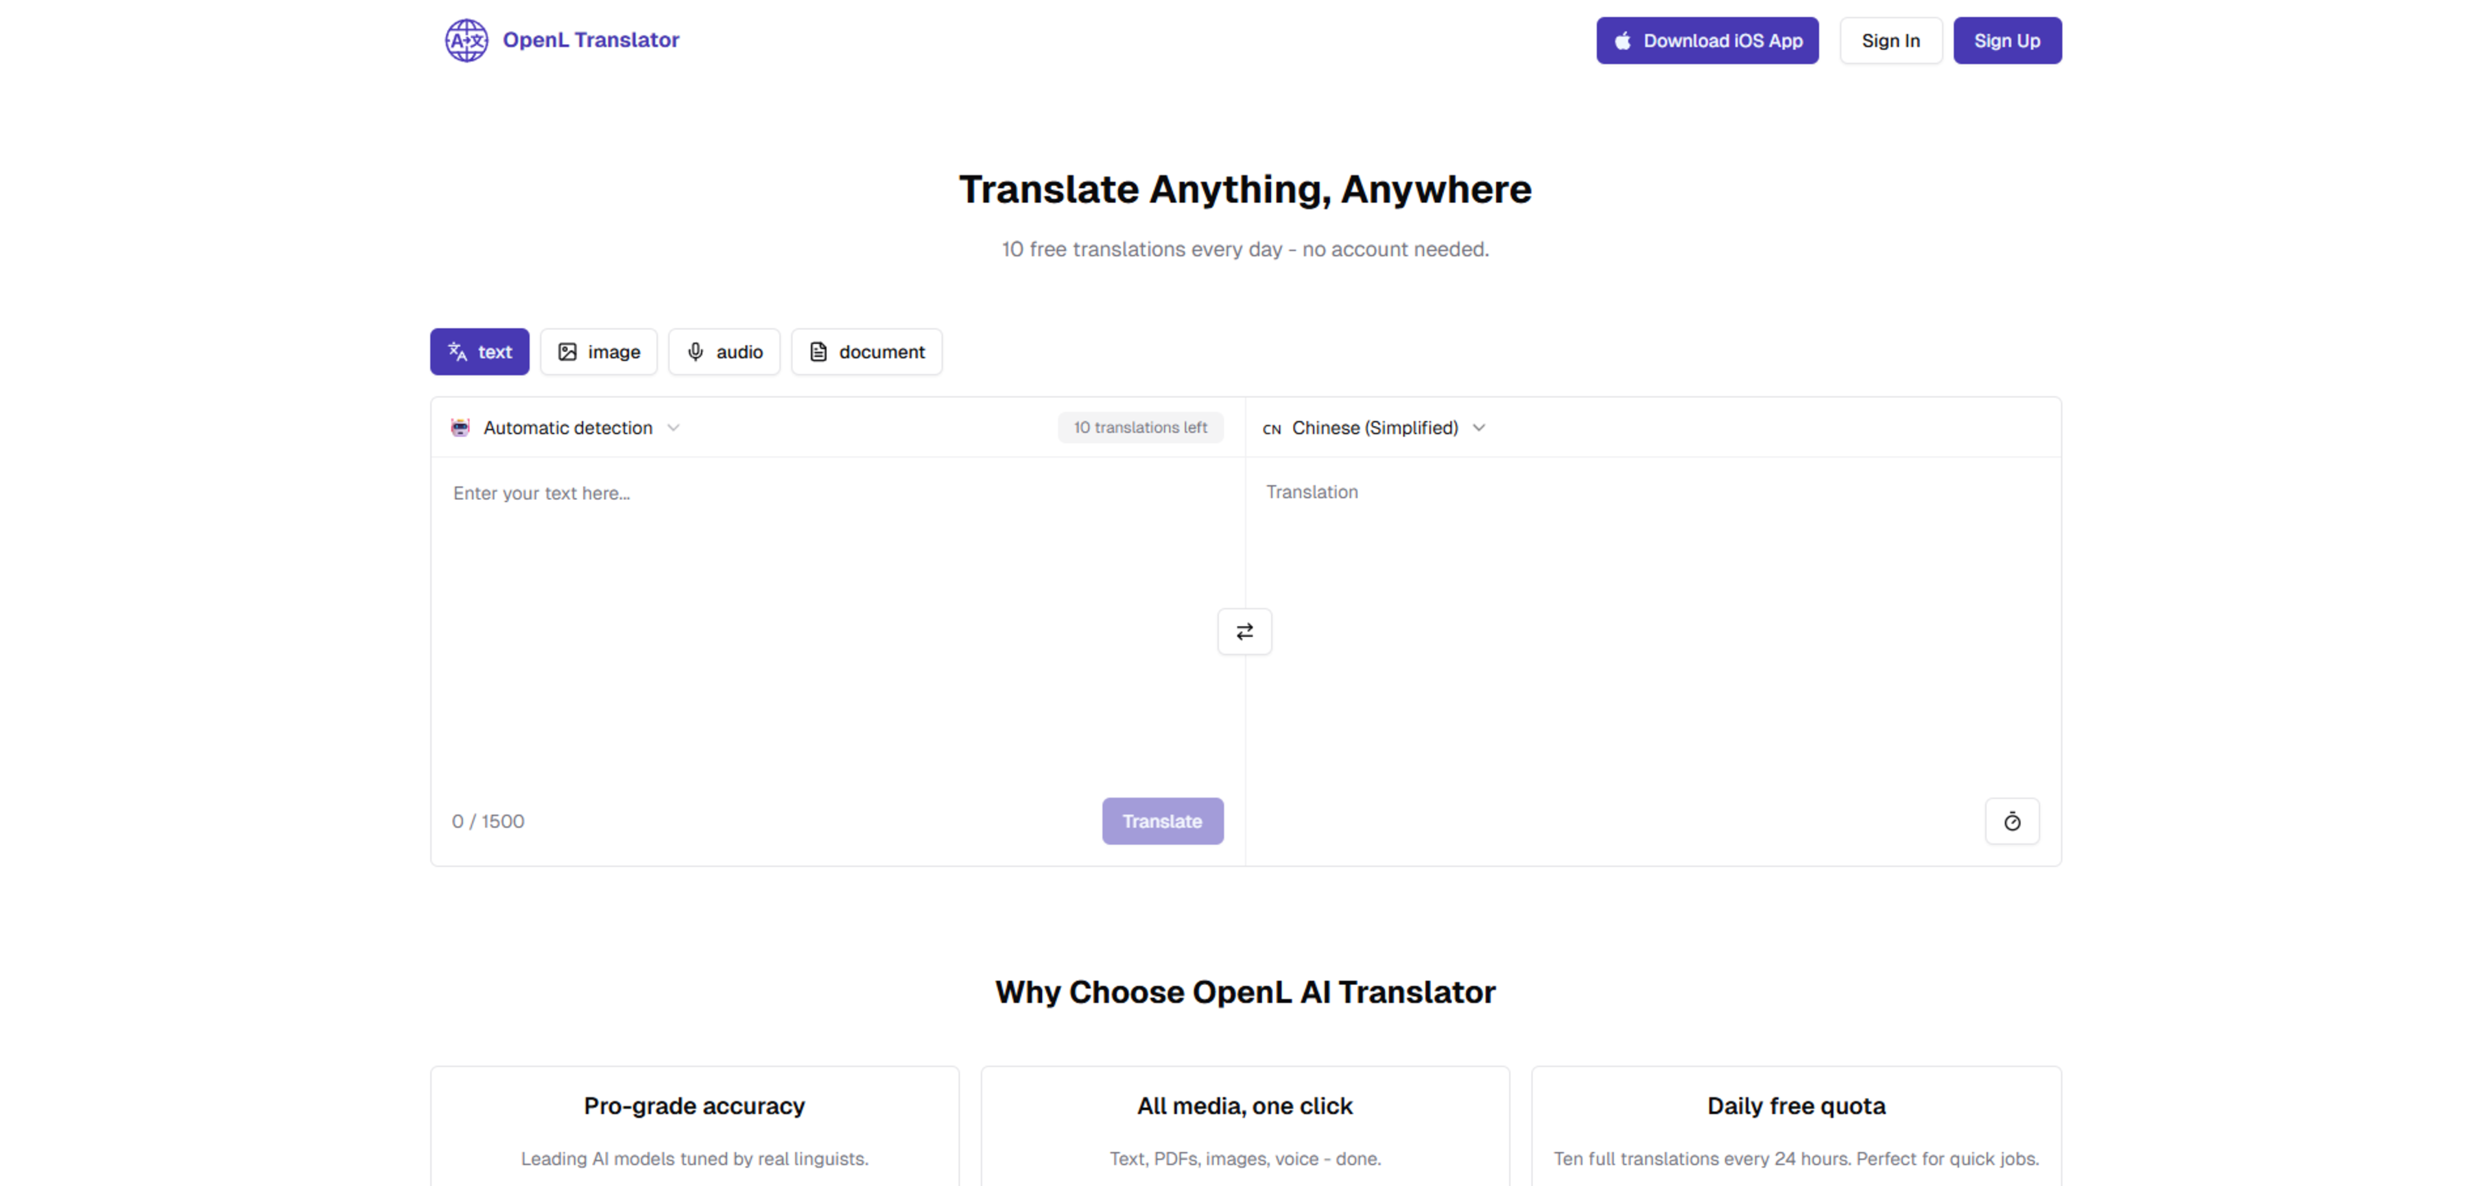This screenshot has height=1186, width=2490.
Task: Click the CN flag label icon
Action: (x=1271, y=429)
